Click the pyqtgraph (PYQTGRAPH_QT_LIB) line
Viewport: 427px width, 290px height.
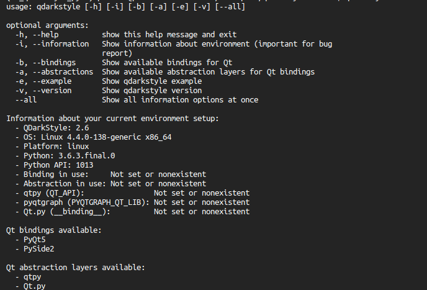coord(132,202)
